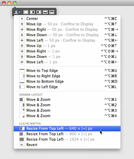This screenshot has height=159, width=134.
Task: Select the right-half layout icon in toolbar
Action: (x=39, y=12)
